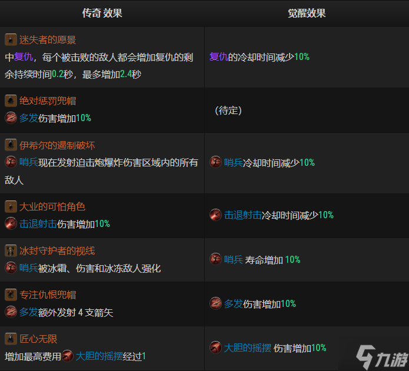
Task: Open the 迷失者的愿景 item name link
Action: pos(48,40)
